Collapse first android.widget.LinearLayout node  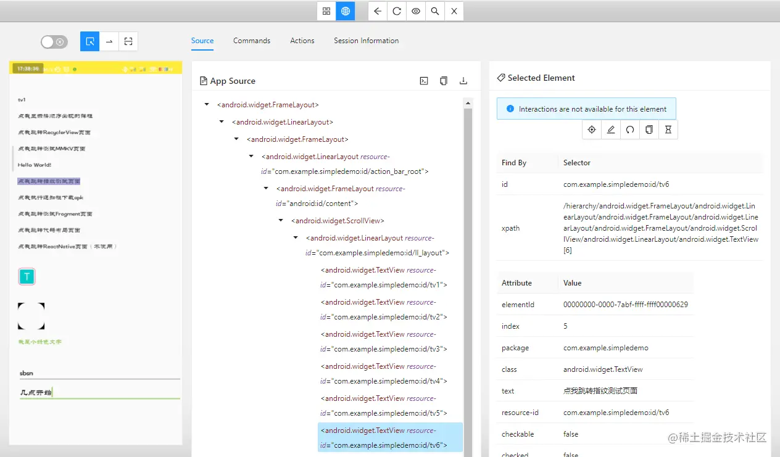coord(222,122)
